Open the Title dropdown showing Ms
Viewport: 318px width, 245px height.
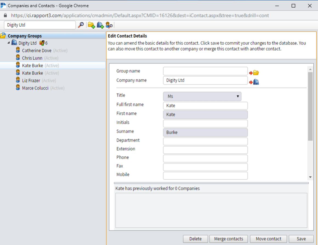pyautogui.click(x=202, y=96)
